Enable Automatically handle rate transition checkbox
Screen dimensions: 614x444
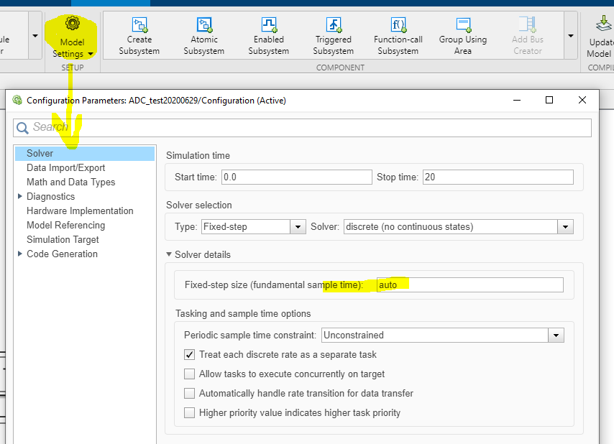coord(190,393)
